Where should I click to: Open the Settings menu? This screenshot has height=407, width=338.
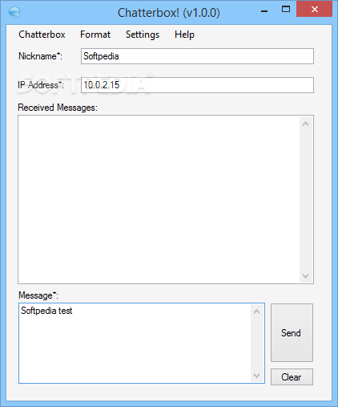tap(143, 35)
